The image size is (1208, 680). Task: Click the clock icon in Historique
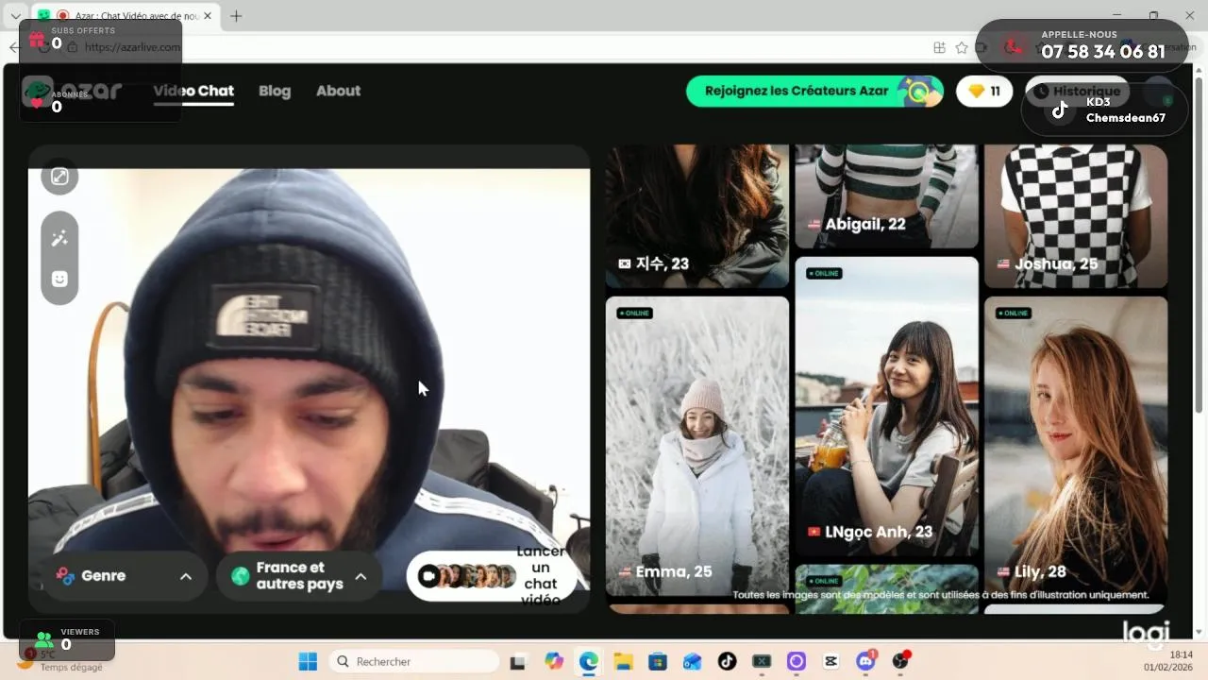click(x=1042, y=92)
